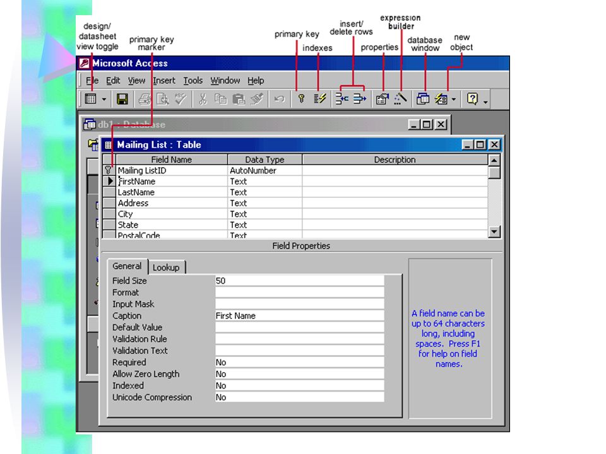
Task: Open the Help menu
Action: 256,81
